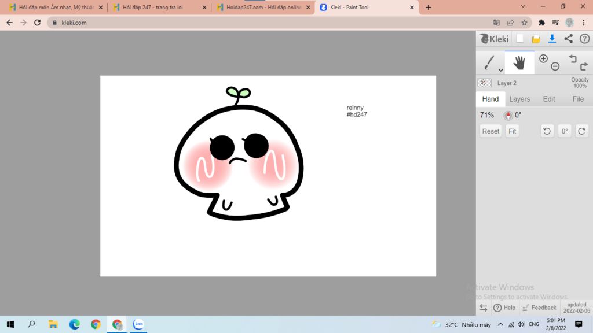Reload the kleki.com page
593x333 pixels.
(x=37, y=23)
